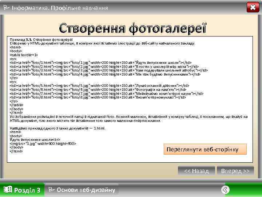Click the text Приклад 3.3.
This screenshot has width=262, height=197.
pyautogui.click(x=21, y=40)
